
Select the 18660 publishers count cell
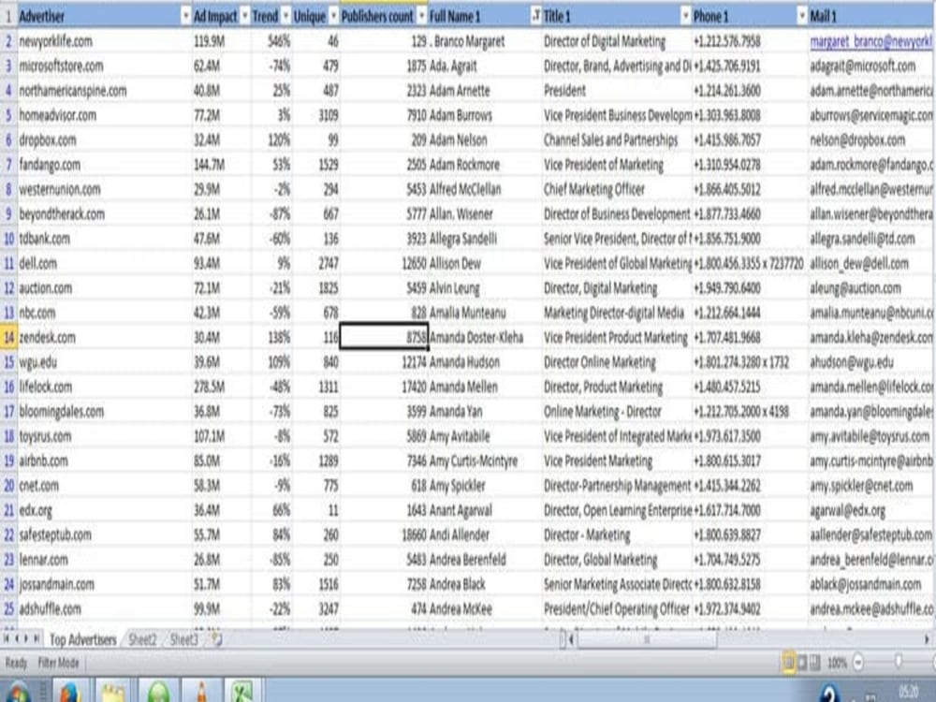(384, 534)
